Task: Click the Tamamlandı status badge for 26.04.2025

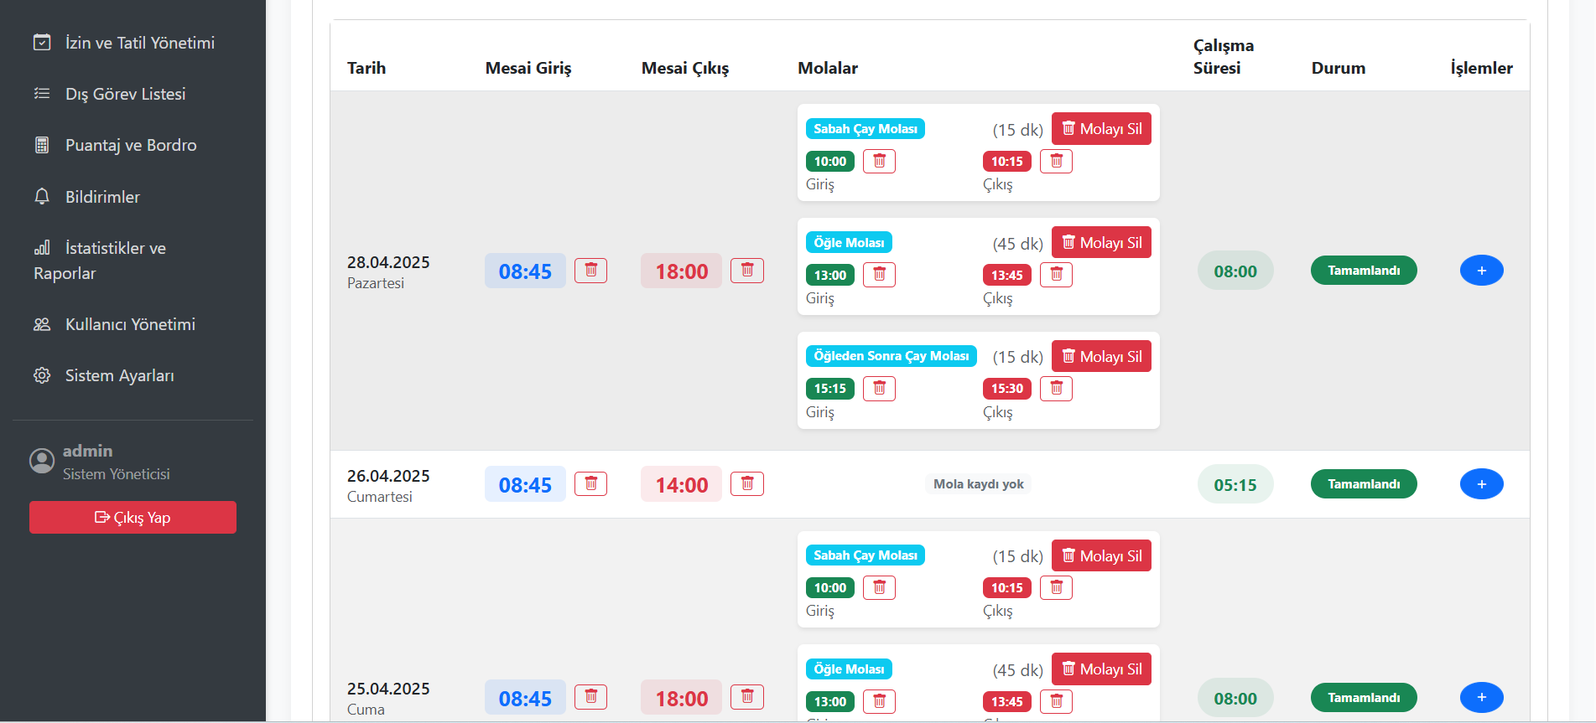Action: coord(1363,484)
